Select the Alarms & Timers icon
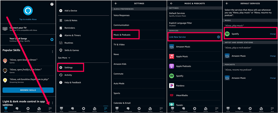Viewport: 278px width, 113px height. click(x=61, y=35)
